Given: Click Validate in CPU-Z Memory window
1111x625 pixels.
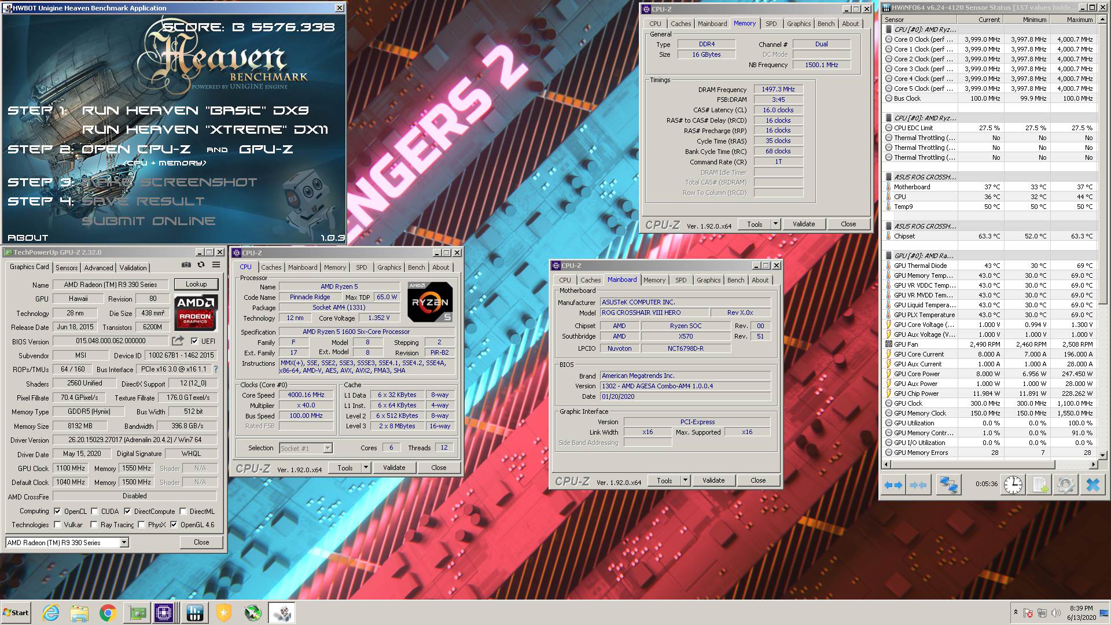Looking at the screenshot, I should click(804, 224).
